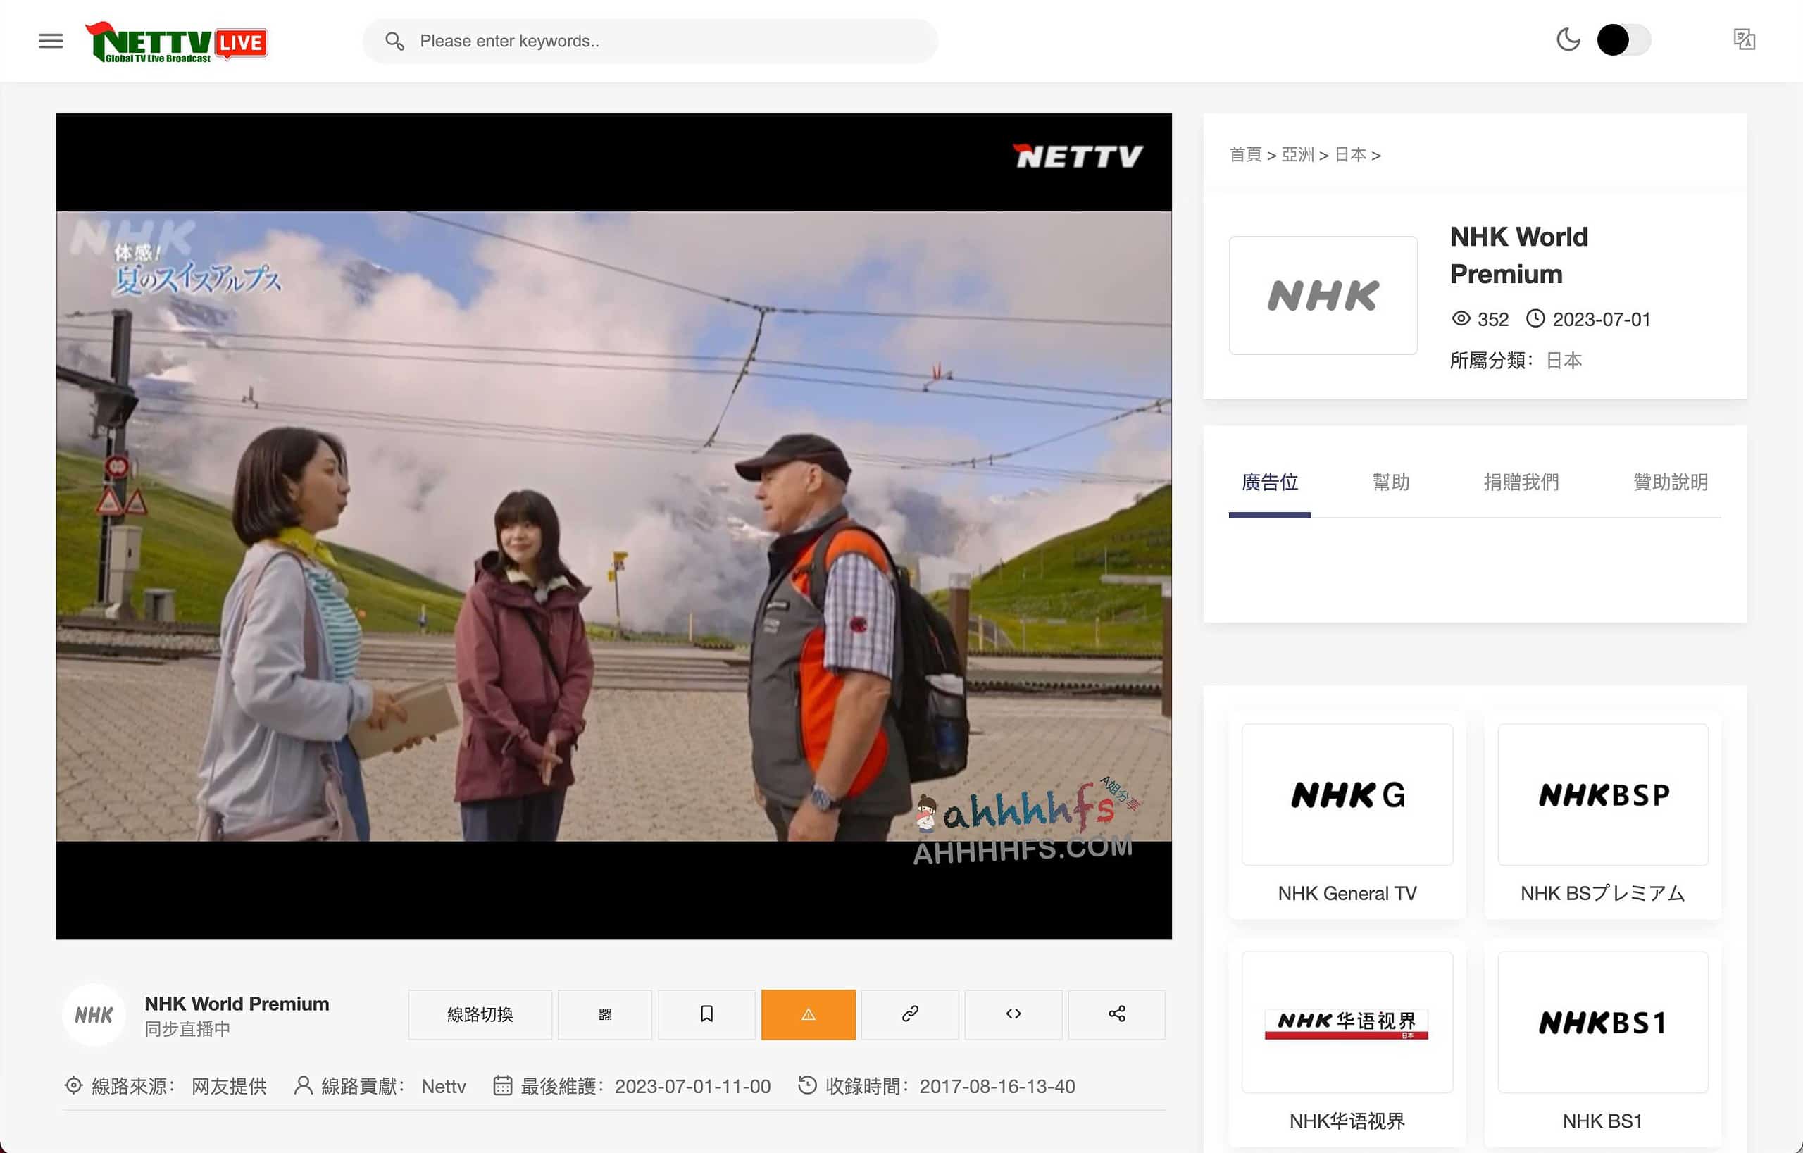Click the orange report warning icon
The height and width of the screenshot is (1153, 1803).
click(807, 1014)
